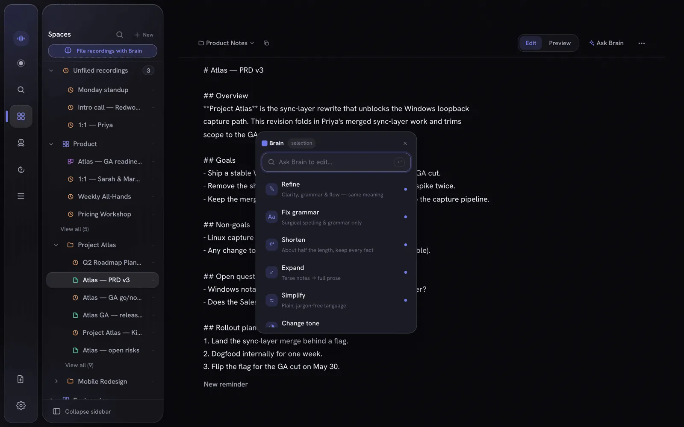Close the Brain selection popup

[x=405, y=143]
